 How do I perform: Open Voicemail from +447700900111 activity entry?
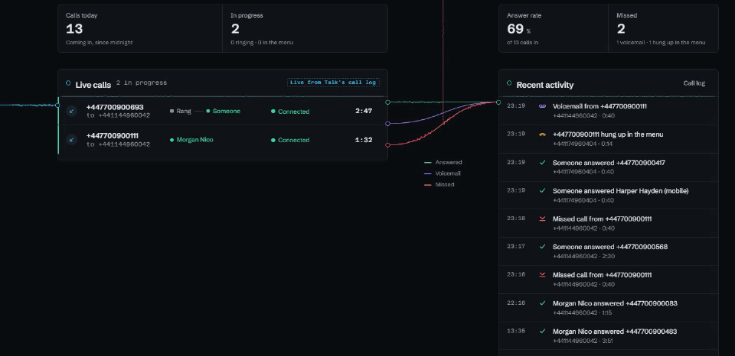tap(609, 111)
